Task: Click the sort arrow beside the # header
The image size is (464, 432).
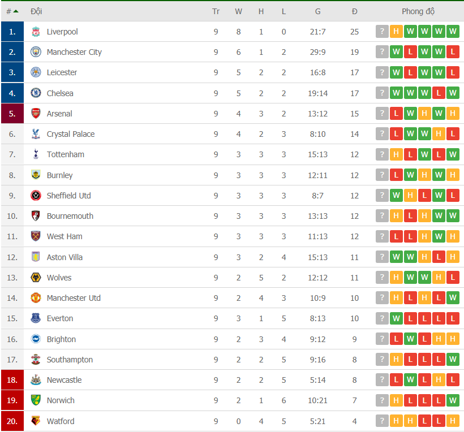Action: (16, 10)
